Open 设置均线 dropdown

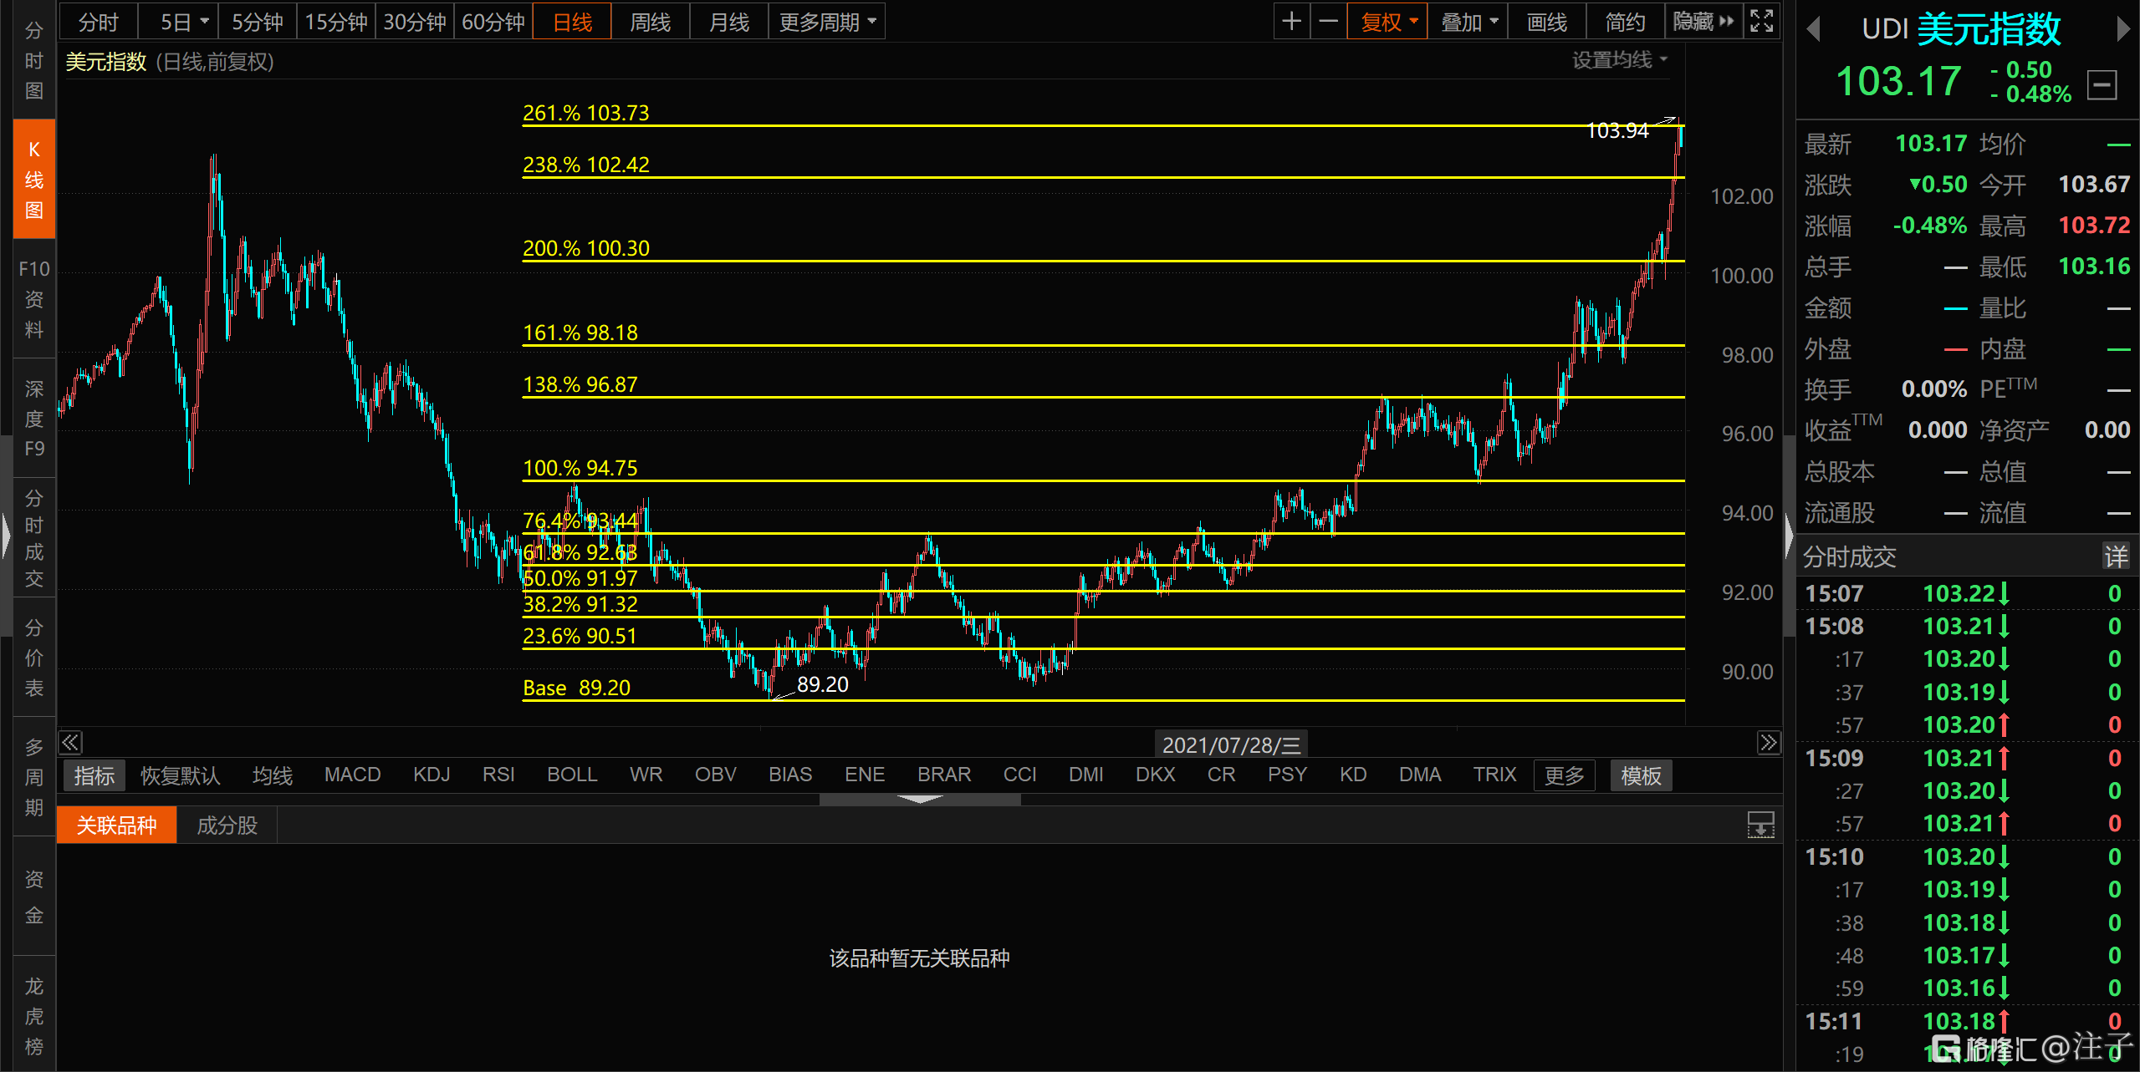(1620, 60)
